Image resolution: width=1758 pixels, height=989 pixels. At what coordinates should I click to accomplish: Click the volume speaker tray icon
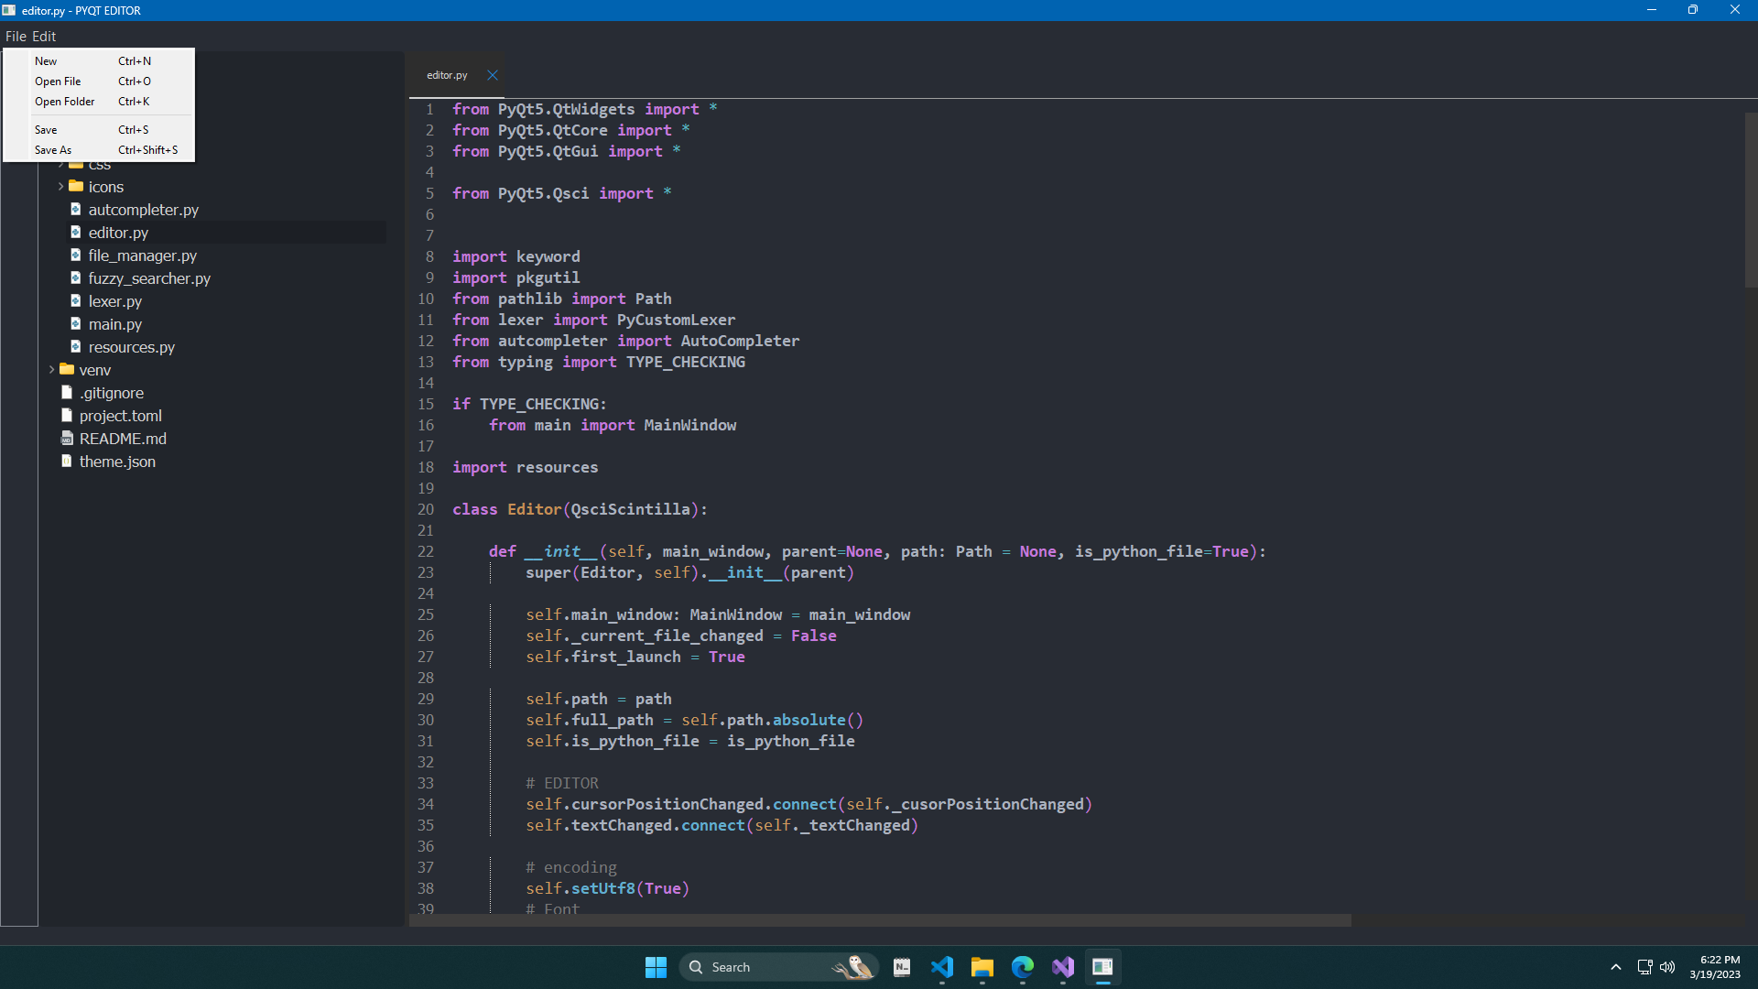(x=1667, y=967)
